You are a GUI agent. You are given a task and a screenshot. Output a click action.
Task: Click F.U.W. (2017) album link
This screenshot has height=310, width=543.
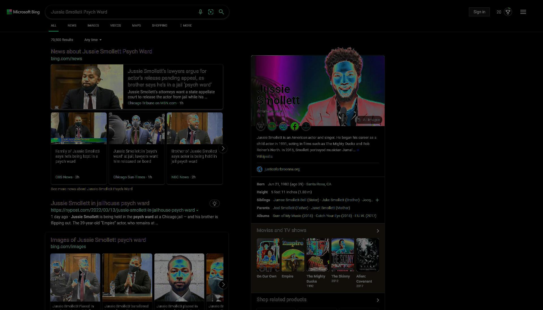coord(365,216)
